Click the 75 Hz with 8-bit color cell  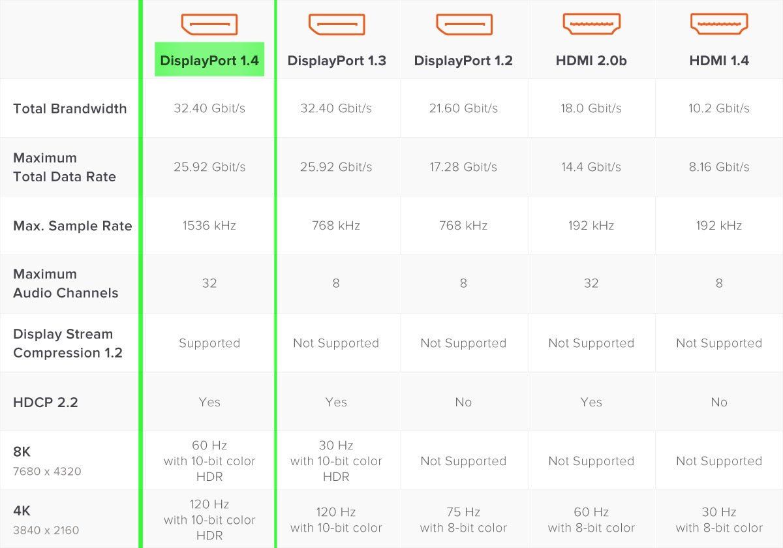463,520
